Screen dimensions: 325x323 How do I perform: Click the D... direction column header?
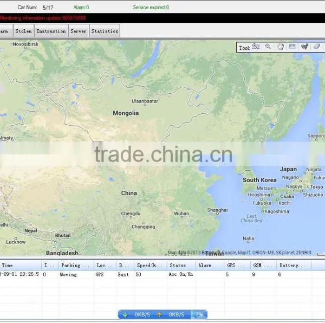pos(125,266)
